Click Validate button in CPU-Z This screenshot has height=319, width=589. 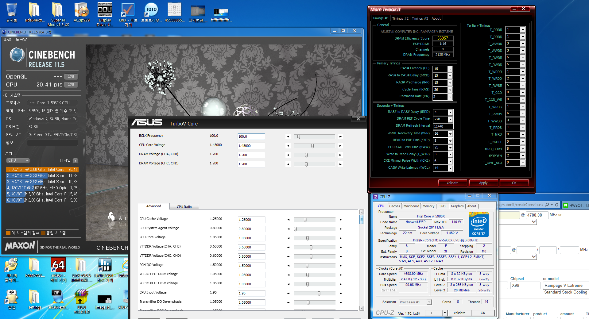459,313
